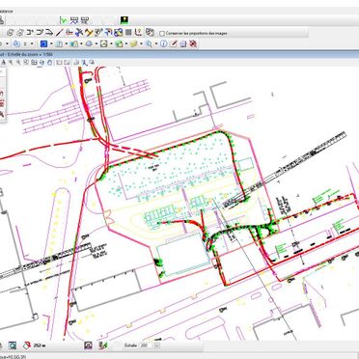Click the globe icon in third toolbar
The image size is (359, 359).
[89, 43]
